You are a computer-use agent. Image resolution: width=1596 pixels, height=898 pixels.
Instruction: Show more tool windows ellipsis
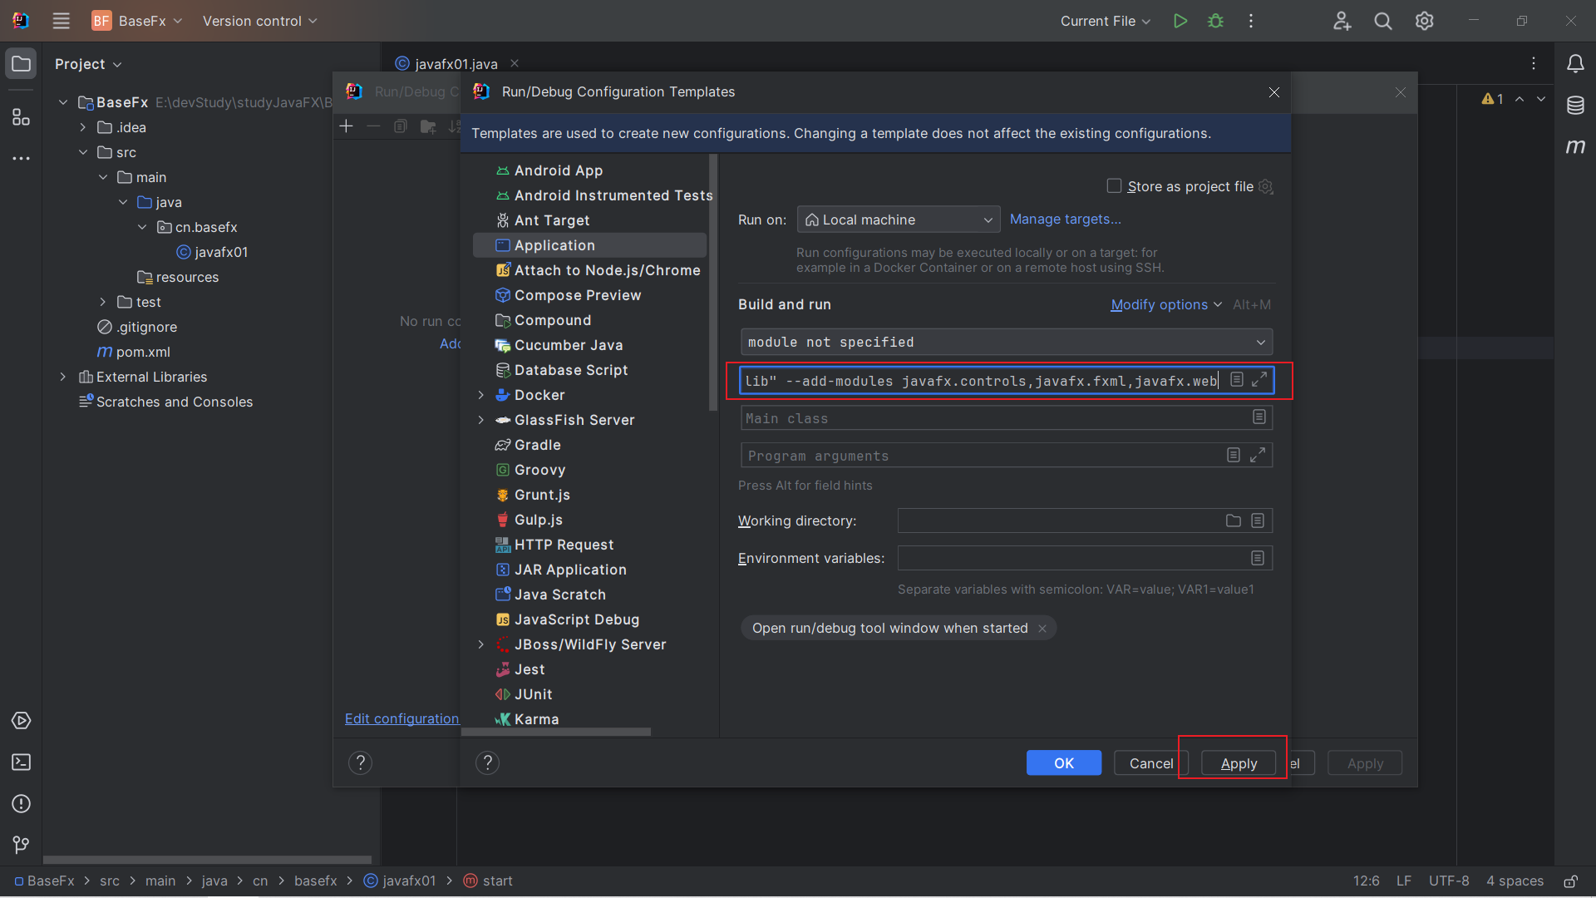click(x=21, y=158)
